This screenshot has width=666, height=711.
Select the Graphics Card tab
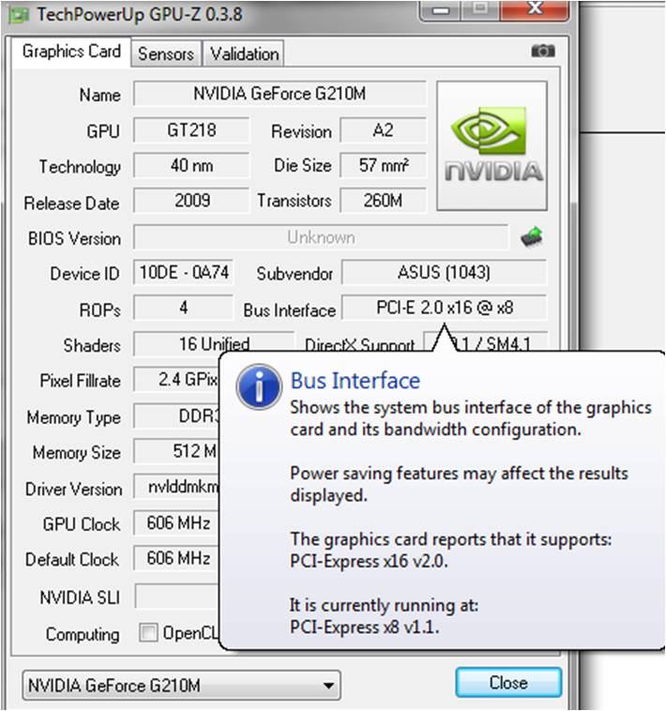[x=71, y=52]
